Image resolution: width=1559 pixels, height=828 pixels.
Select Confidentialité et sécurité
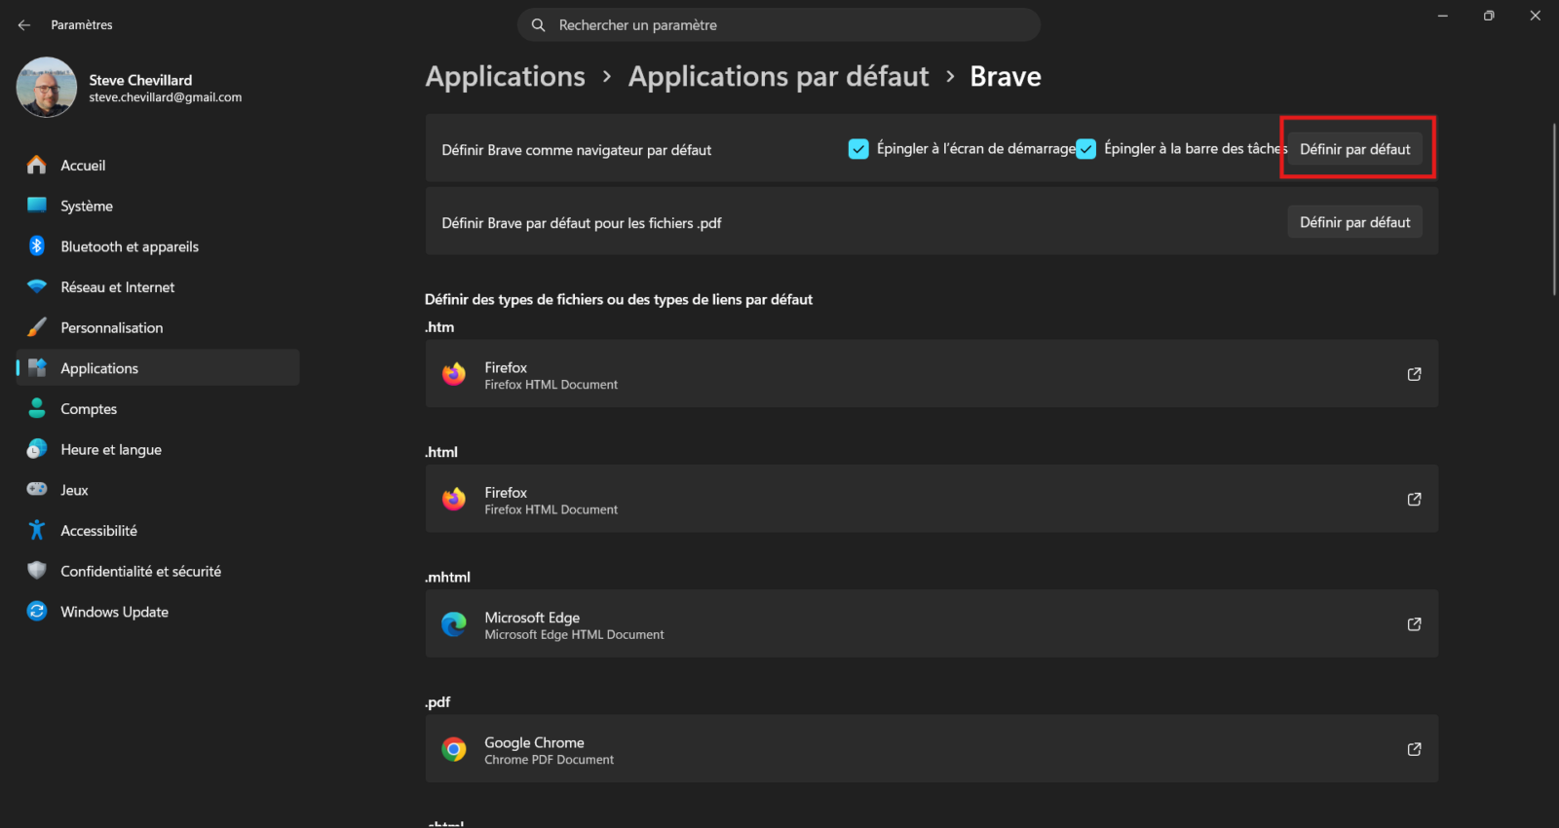click(158, 571)
